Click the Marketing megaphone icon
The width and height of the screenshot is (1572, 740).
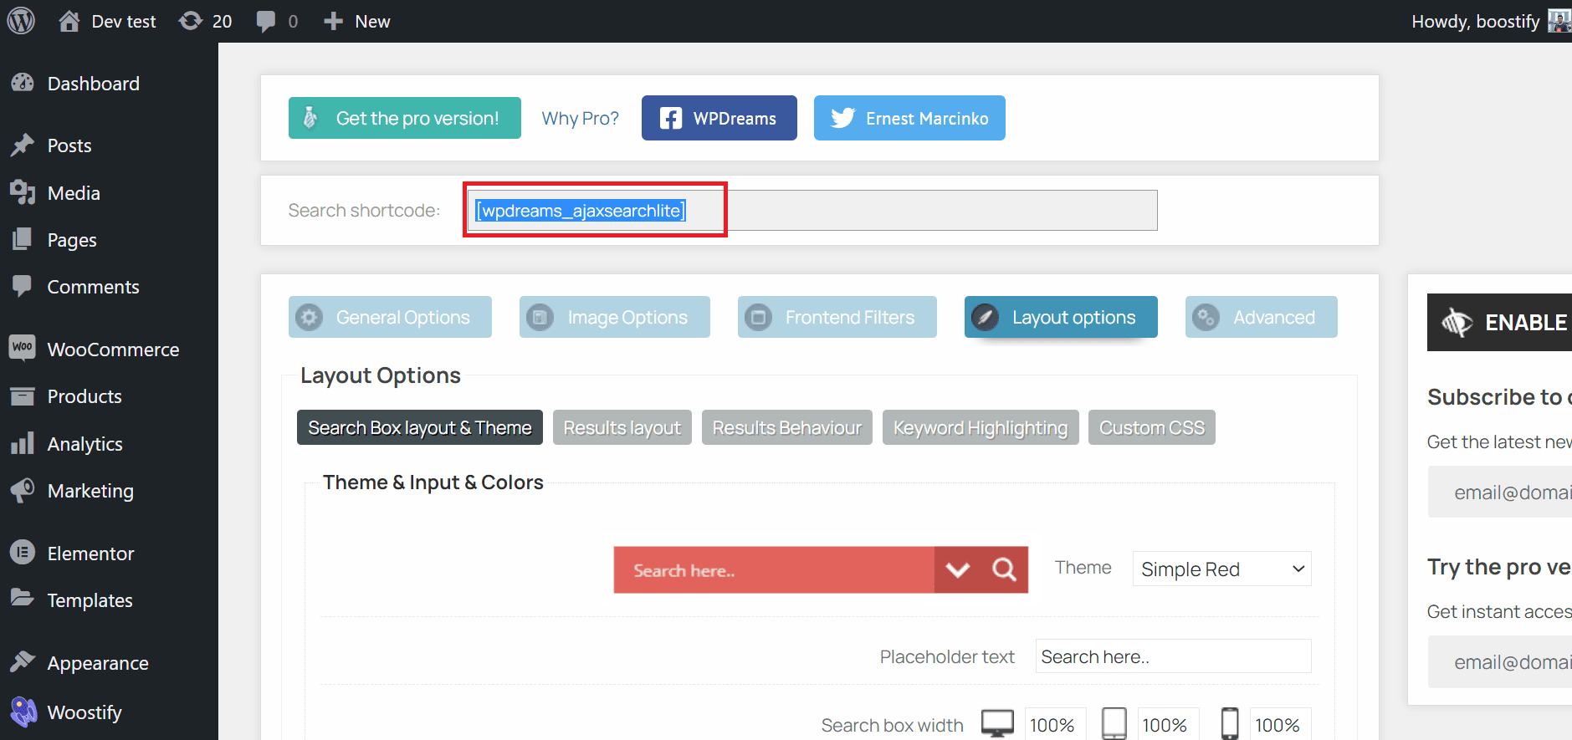click(23, 490)
